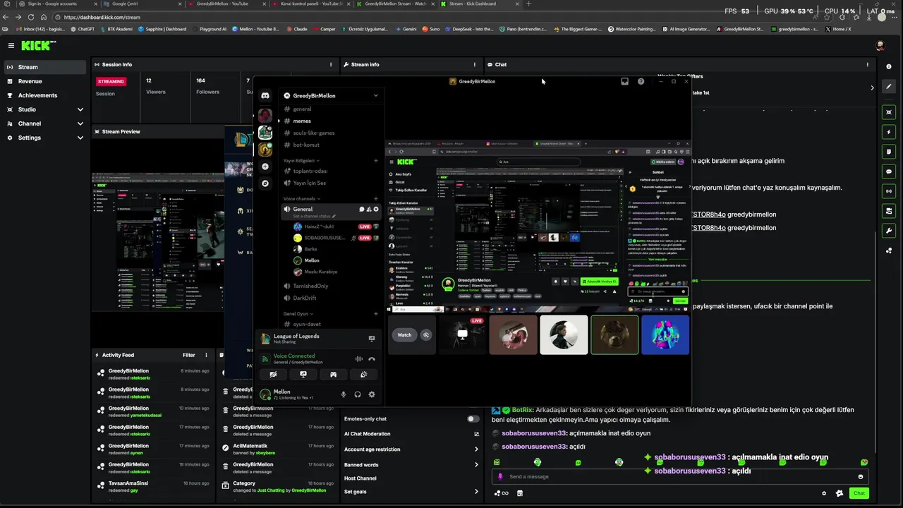Open Discord help question mark icon

pyautogui.click(x=641, y=81)
